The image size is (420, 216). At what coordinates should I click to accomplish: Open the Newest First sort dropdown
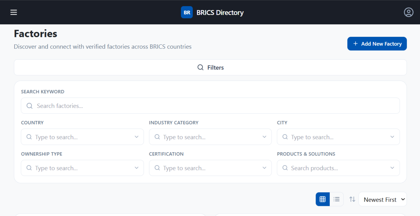(x=383, y=199)
